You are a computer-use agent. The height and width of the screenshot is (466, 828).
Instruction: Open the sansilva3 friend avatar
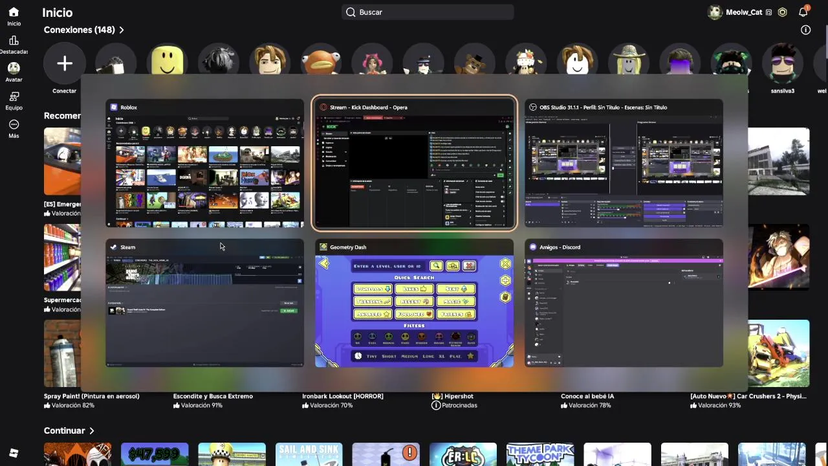coord(783,63)
